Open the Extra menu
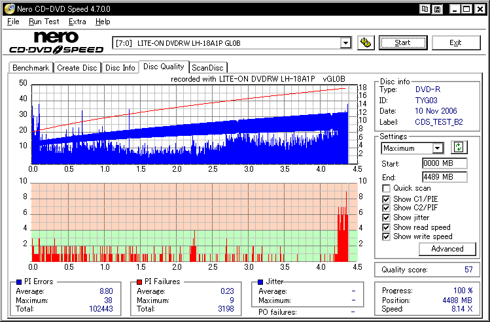The width and height of the screenshot is (490, 322). pos(77,22)
